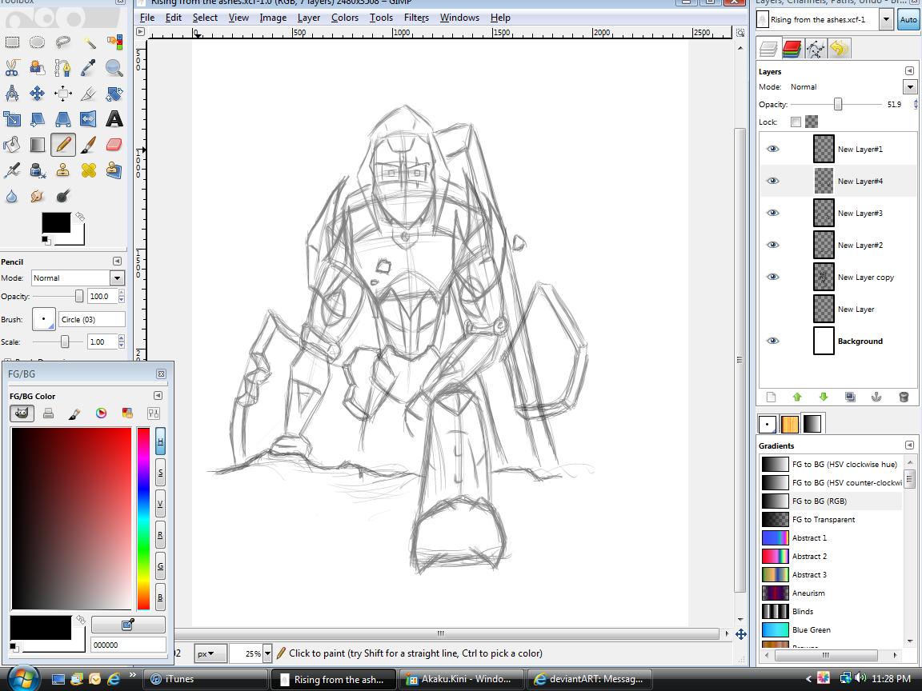This screenshot has height=691, width=922.
Task: Select the Paintbrush tool in the toolbox
Action: 88,145
